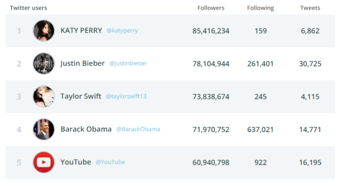Open the Taylor Swift name entry
The width and height of the screenshot is (340, 183).
pos(81,96)
